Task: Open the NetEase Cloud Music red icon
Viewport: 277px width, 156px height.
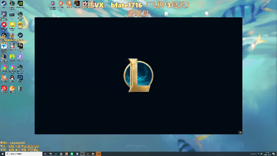Action: [4, 88]
